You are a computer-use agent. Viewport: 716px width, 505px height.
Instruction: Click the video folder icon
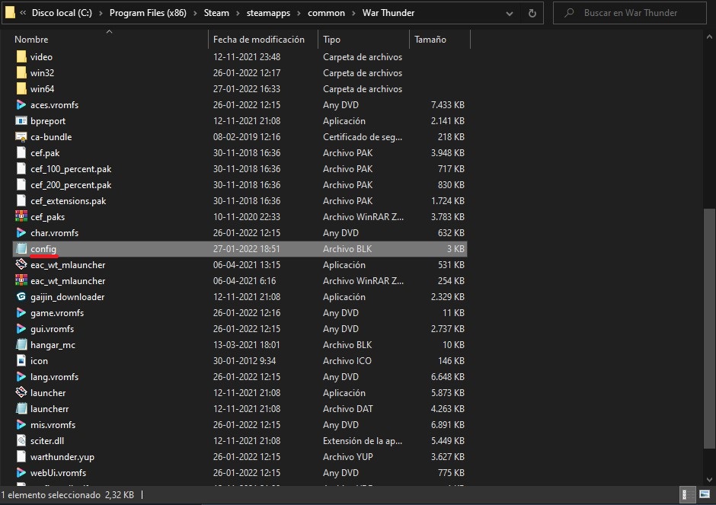tap(21, 57)
